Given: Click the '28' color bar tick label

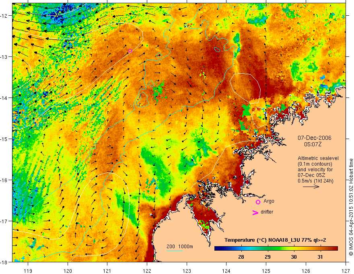Looking at the screenshot, I should [241, 257].
